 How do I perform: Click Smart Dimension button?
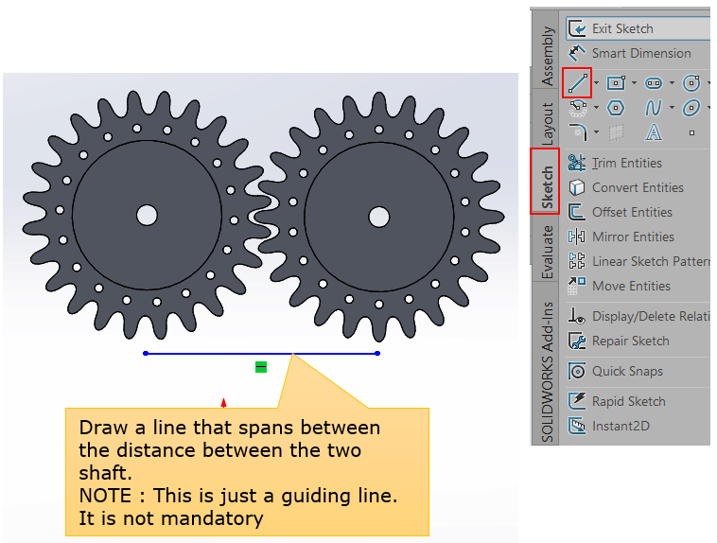coord(640,53)
